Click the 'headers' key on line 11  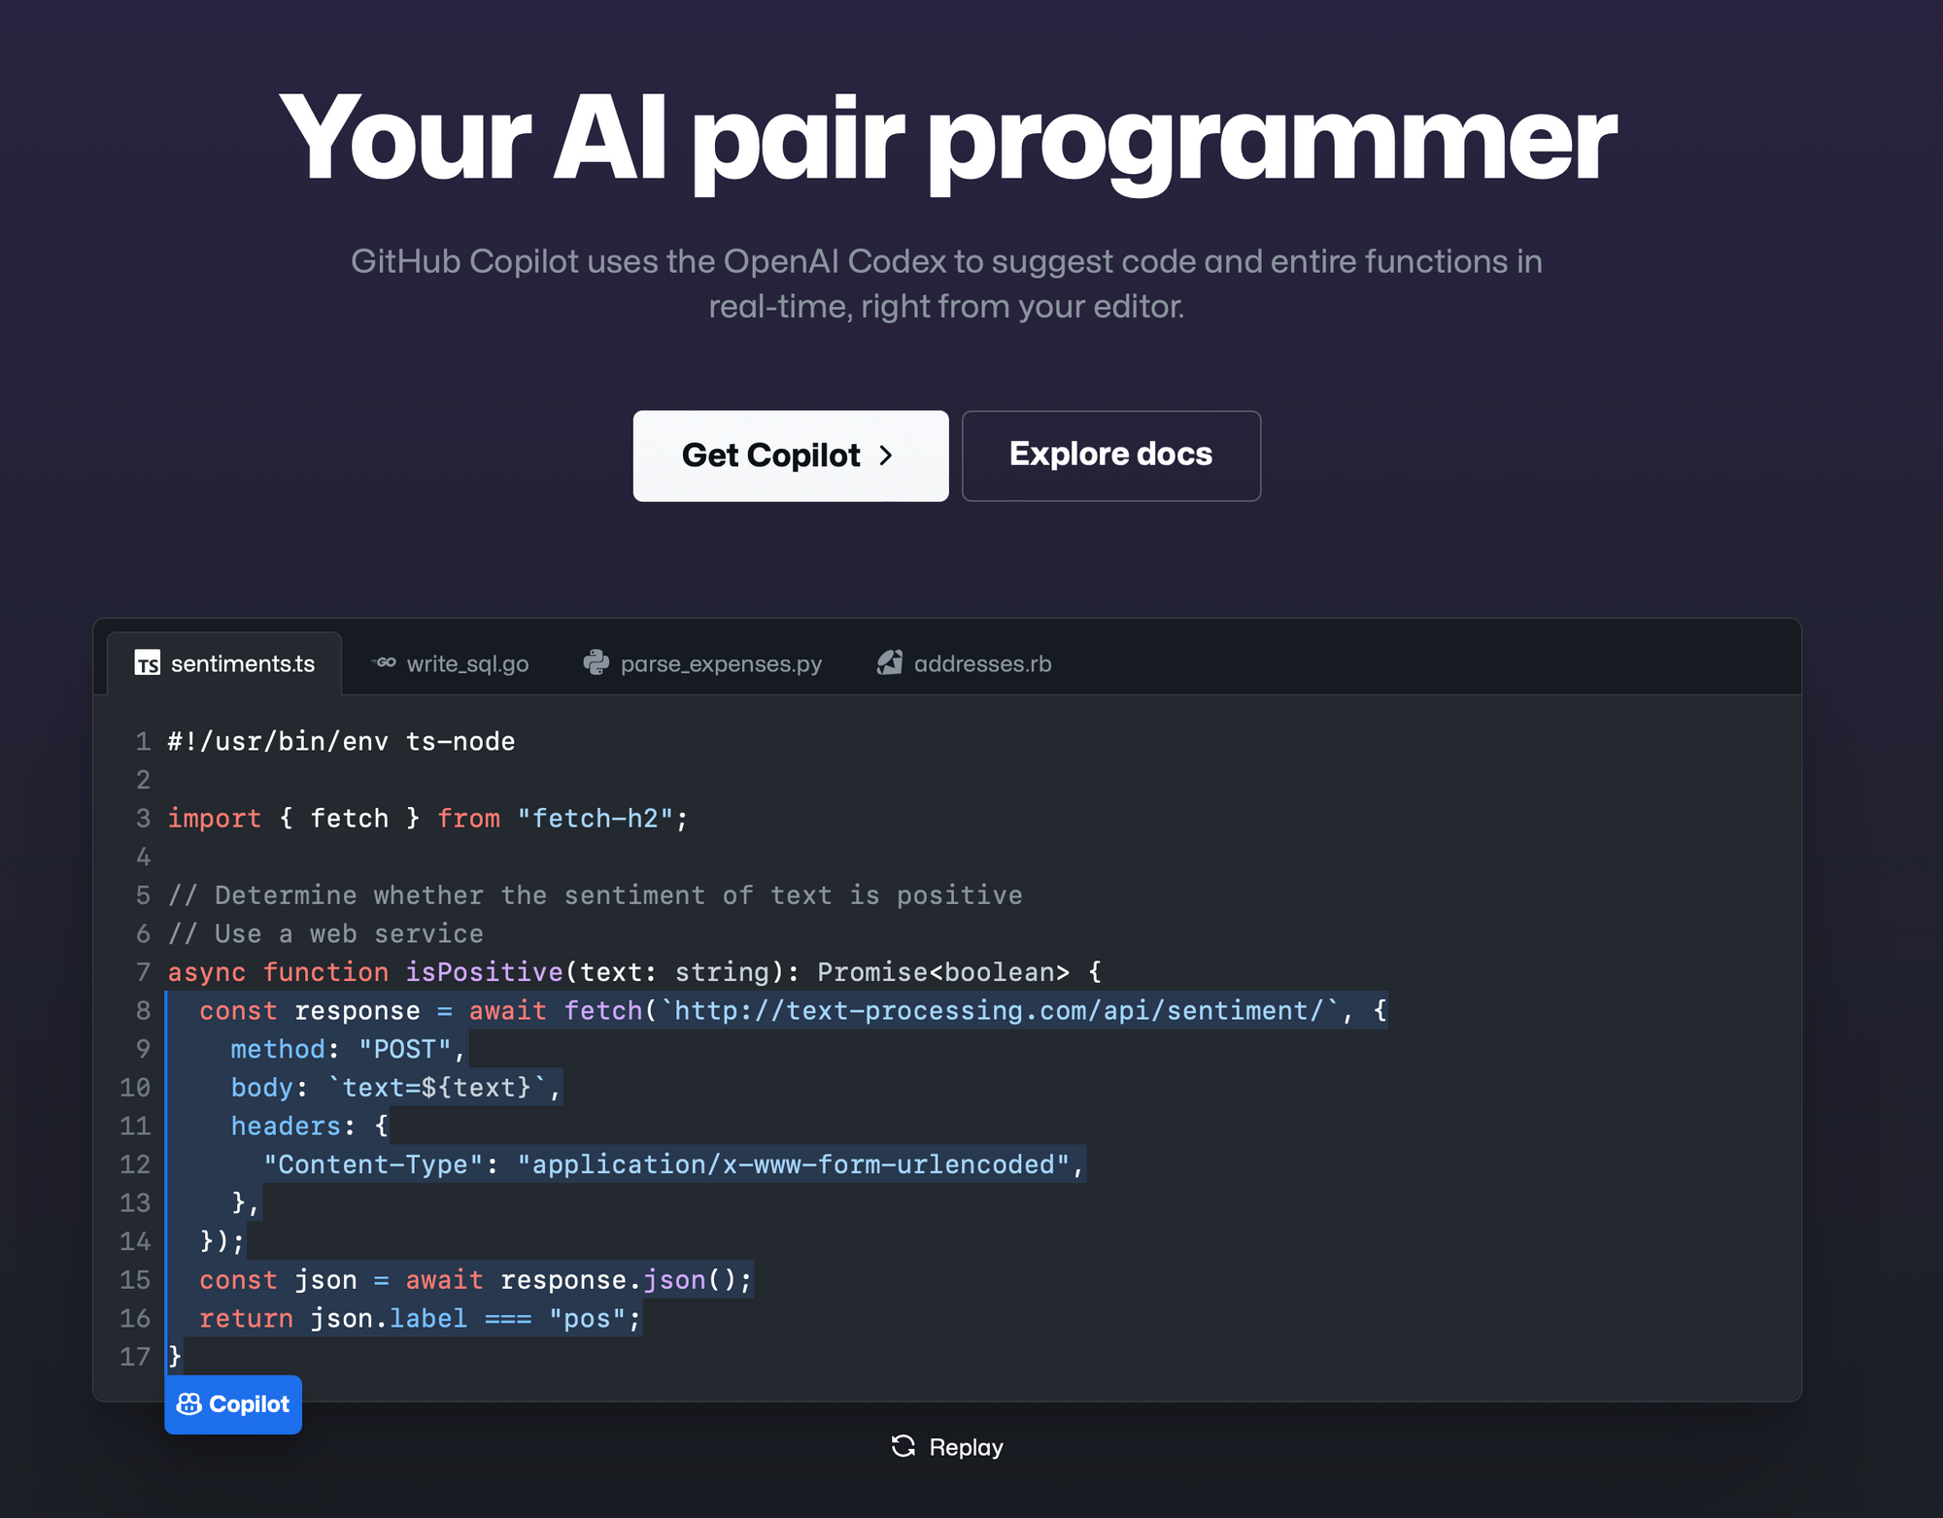[286, 1127]
